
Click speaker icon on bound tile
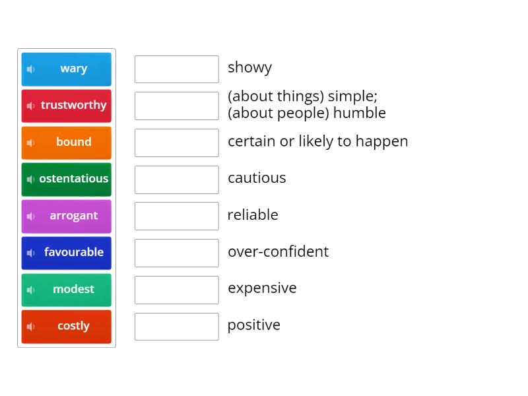pos(30,143)
